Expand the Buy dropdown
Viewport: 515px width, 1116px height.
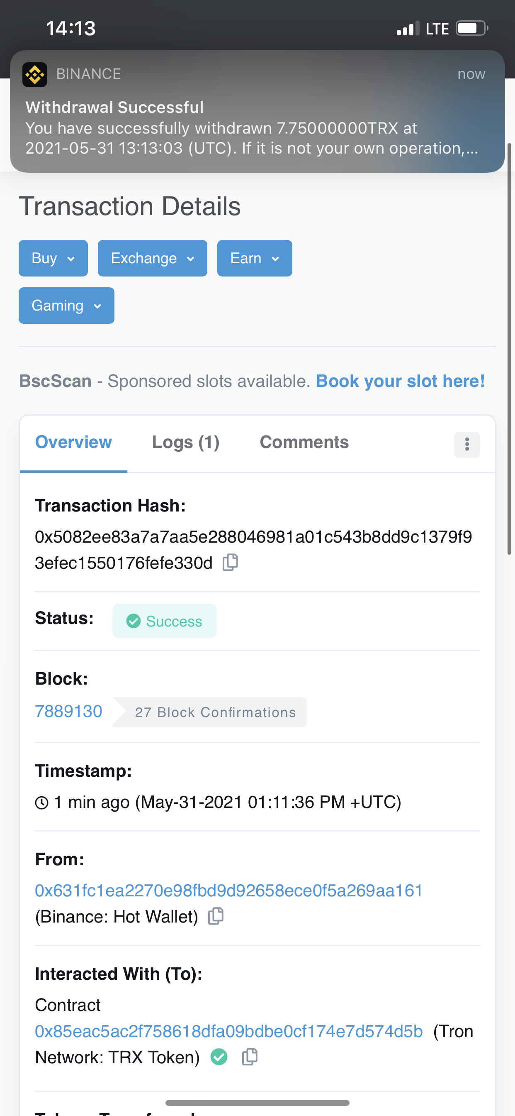click(53, 258)
